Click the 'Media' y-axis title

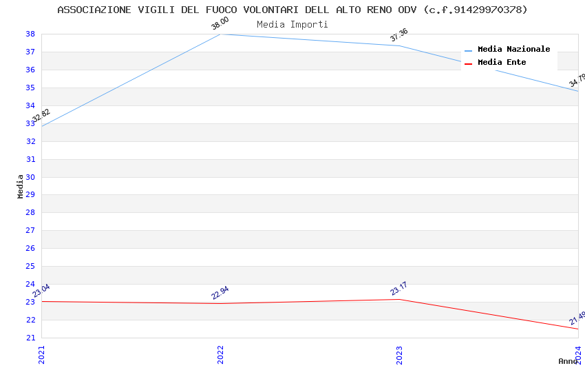point(20,186)
